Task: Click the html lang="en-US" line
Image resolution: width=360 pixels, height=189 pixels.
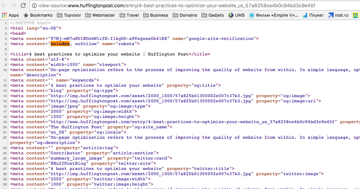Action: point(36,28)
